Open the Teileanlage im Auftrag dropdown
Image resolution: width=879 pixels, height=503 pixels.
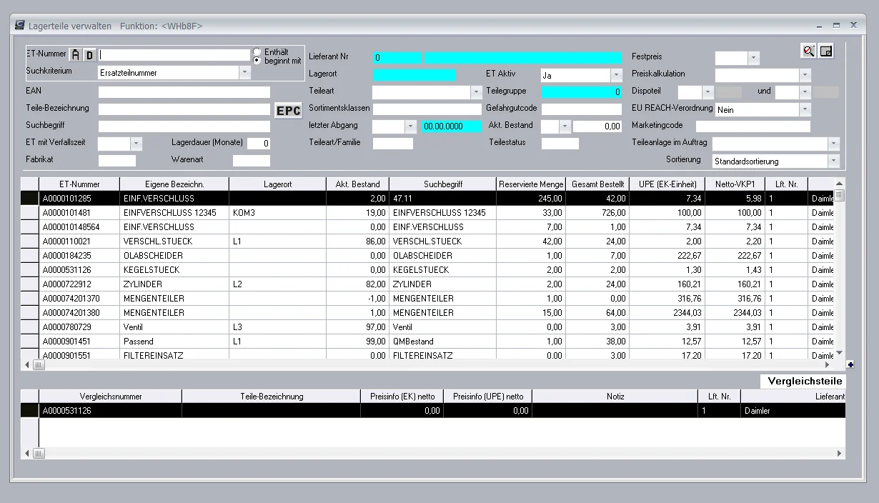click(x=834, y=144)
